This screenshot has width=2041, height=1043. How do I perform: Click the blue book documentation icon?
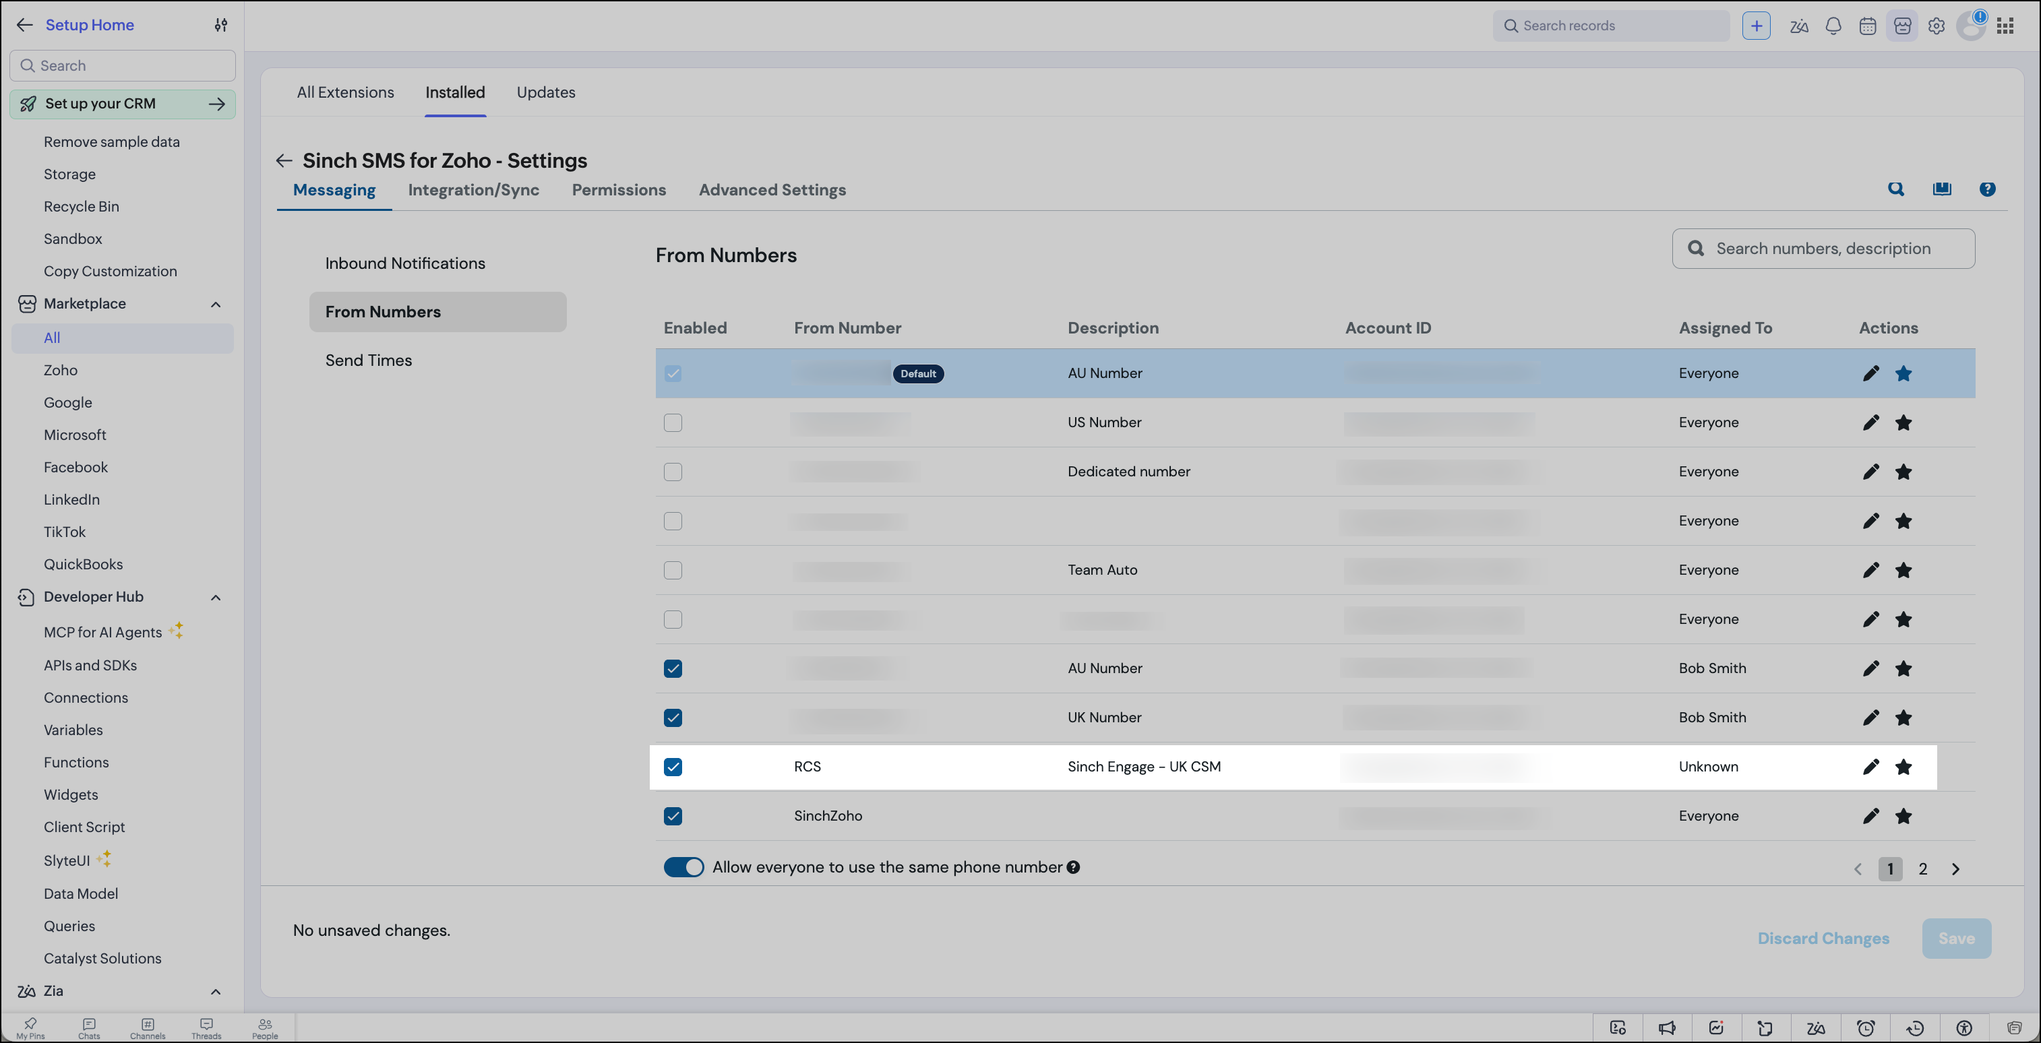(1941, 189)
